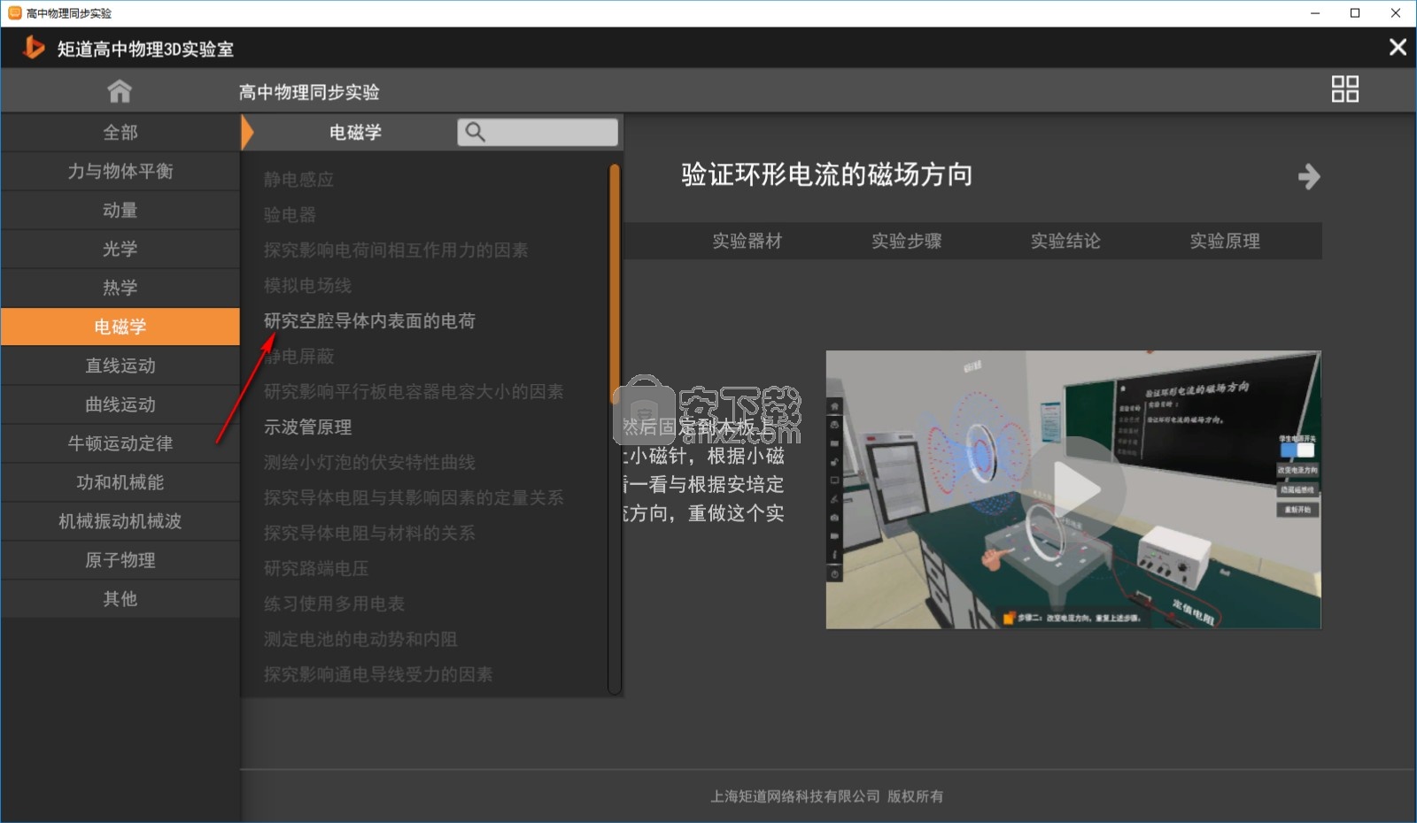This screenshot has height=823, width=1417.
Task: Open 探究导体电阻与其影响因素的定量关系 item
Action: pyautogui.click(x=414, y=497)
